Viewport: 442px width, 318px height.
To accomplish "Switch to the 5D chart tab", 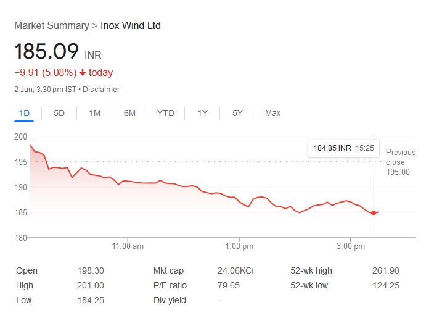I will [x=59, y=113].
